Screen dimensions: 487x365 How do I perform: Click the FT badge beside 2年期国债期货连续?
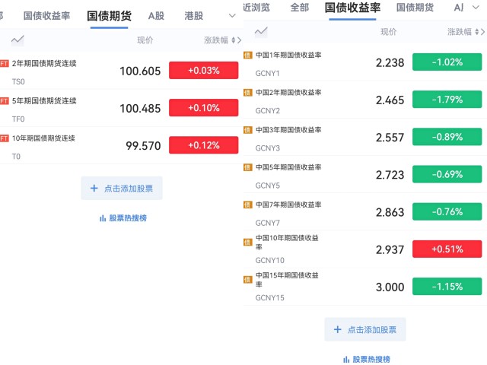(x=4, y=64)
